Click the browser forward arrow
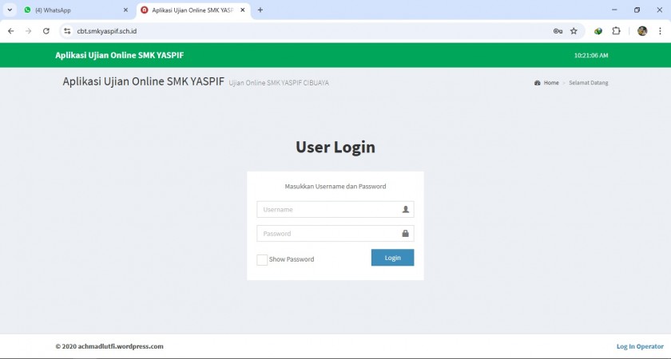 pos(28,31)
